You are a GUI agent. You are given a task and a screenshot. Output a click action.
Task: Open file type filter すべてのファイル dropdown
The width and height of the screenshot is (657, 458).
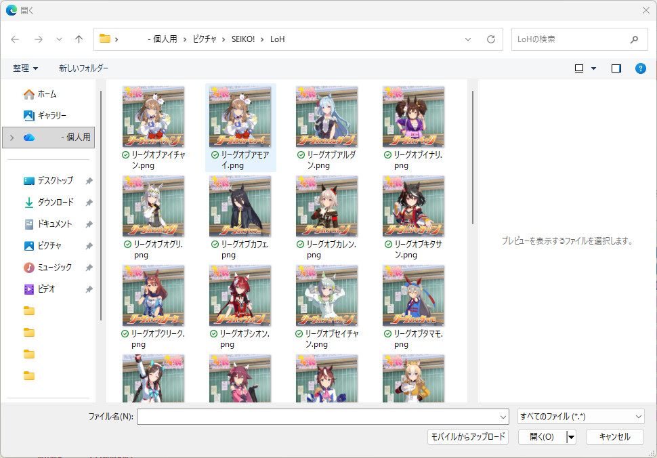coord(581,417)
